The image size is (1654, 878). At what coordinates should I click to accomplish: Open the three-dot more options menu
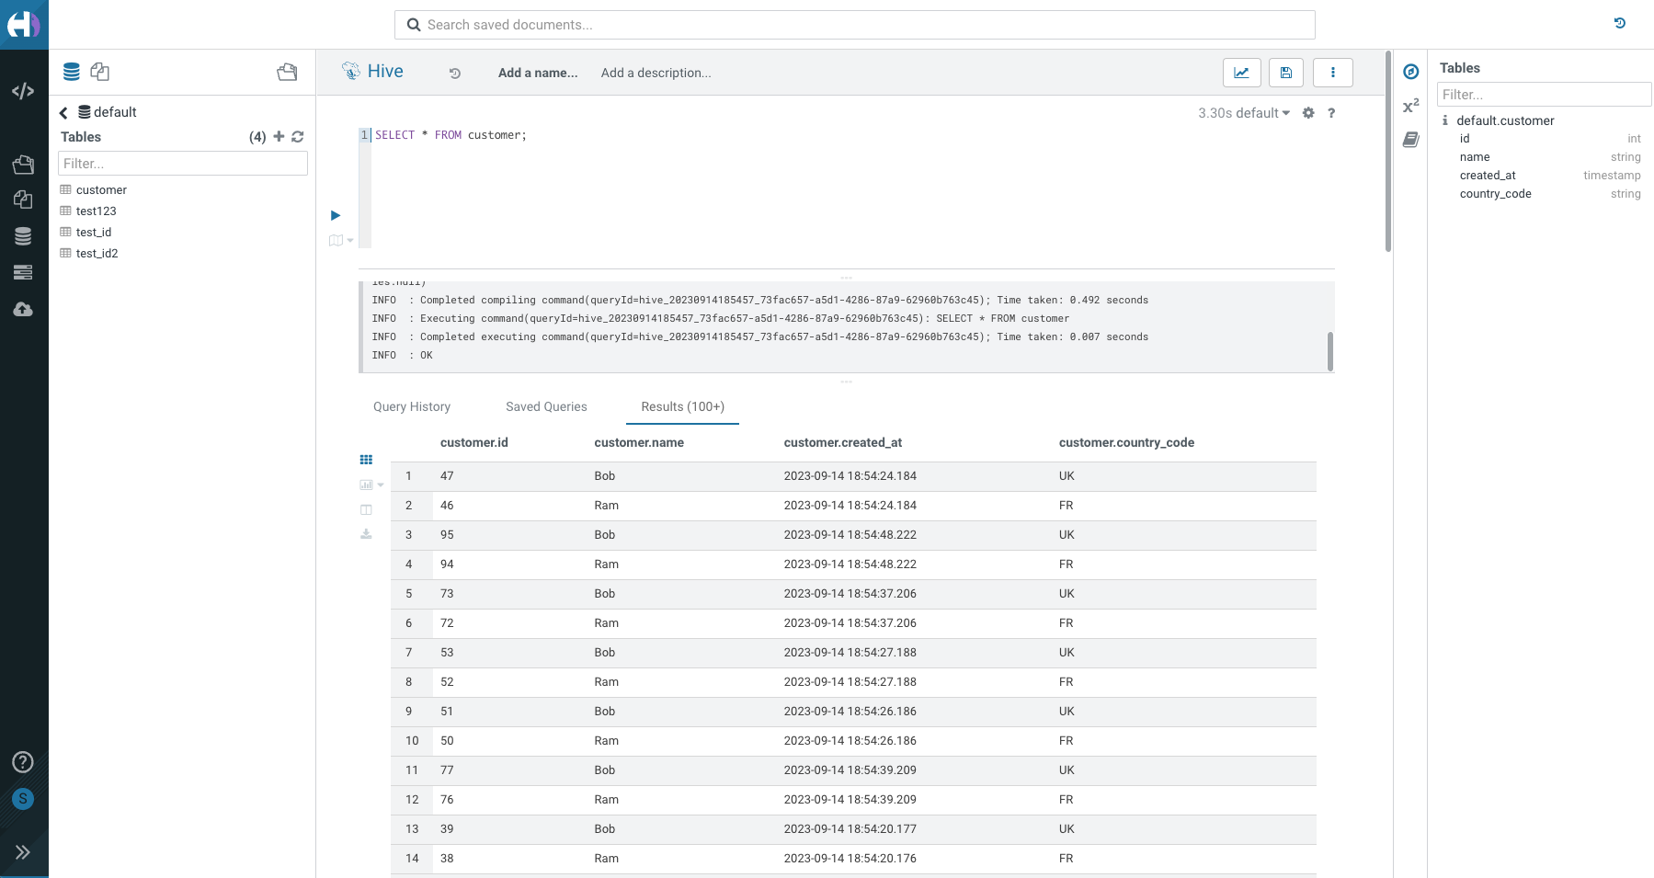pyautogui.click(x=1332, y=73)
